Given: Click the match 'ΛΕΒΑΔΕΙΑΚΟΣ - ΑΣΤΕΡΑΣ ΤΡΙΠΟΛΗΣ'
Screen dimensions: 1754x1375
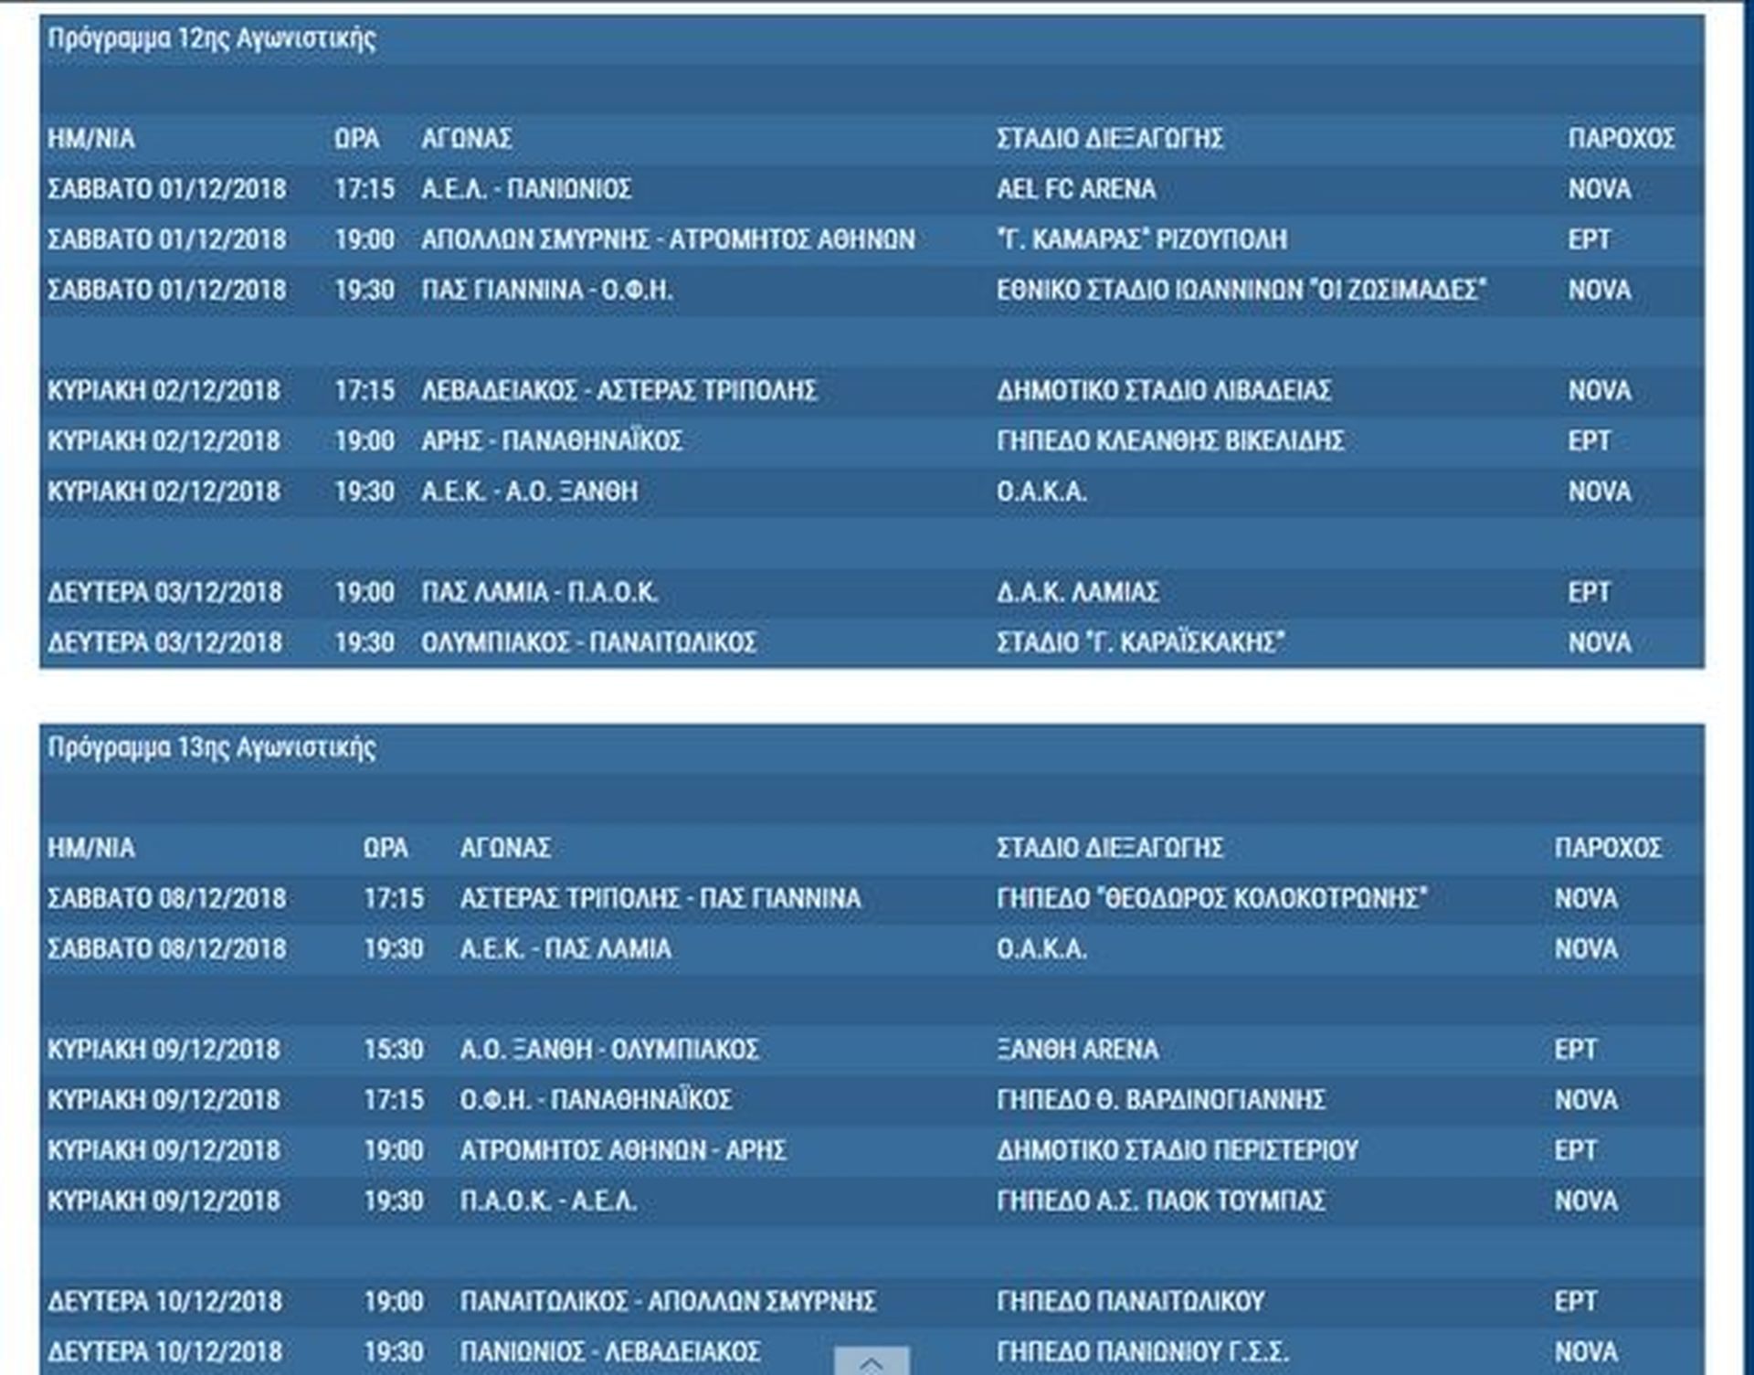Looking at the screenshot, I should [x=618, y=391].
